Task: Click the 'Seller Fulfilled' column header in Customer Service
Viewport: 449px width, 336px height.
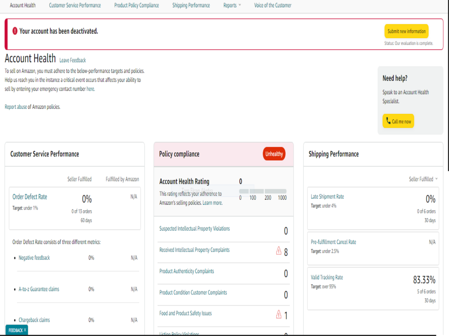Action: (79, 179)
